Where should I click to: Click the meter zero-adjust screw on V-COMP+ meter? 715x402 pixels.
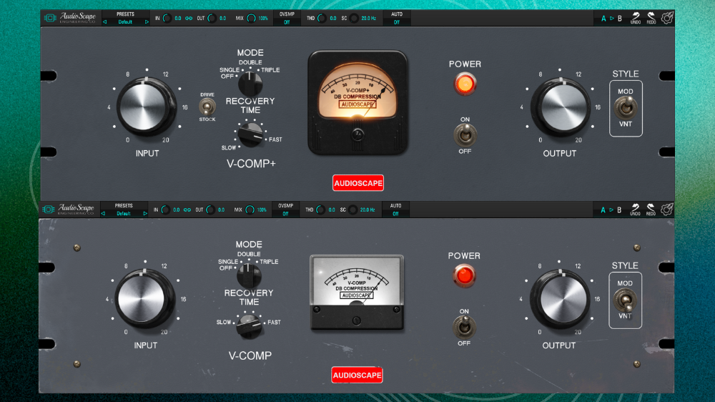pyautogui.click(x=357, y=134)
